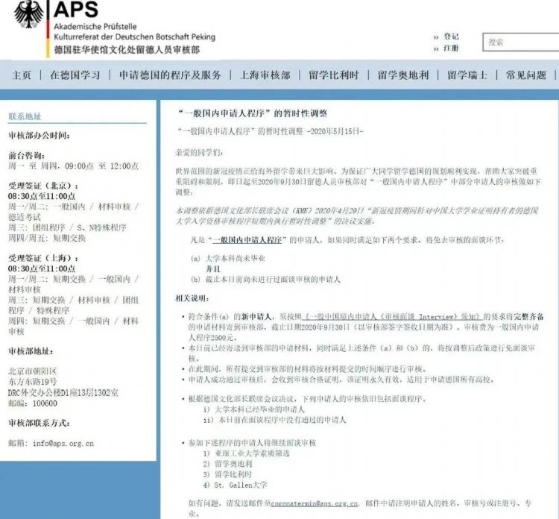The height and width of the screenshot is (519, 559).
Task: Click the info@aps.org.cn email address
Action: click(x=63, y=443)
